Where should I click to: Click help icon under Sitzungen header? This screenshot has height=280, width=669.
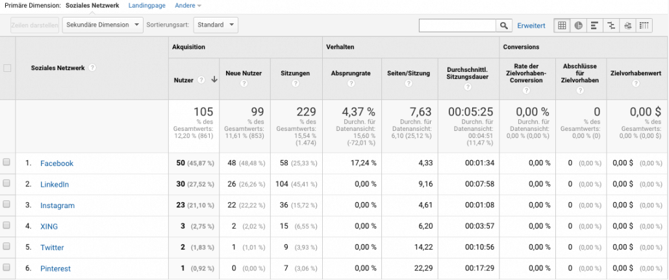296,84
